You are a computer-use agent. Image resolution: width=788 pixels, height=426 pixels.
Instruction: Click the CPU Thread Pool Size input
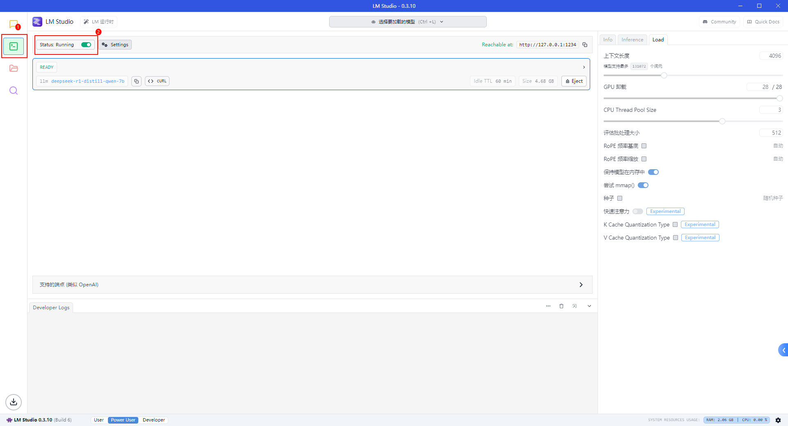point(771,110)
